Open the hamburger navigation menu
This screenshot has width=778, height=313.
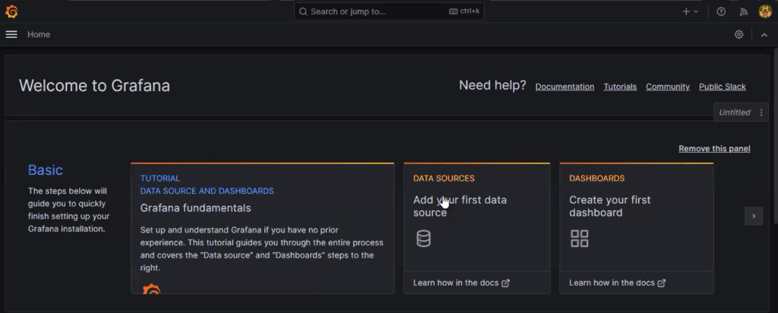pyautogui.click(x=11, y=34)
